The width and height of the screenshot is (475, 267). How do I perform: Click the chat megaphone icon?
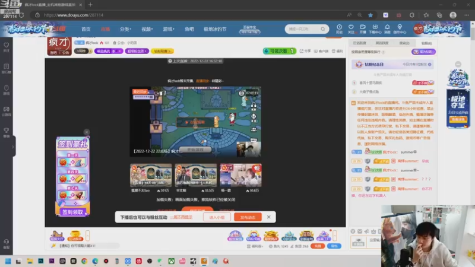[367, 231]
